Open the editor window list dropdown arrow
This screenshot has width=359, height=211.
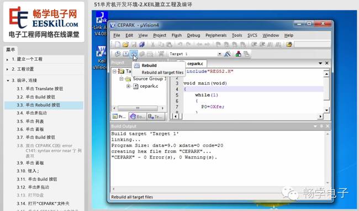(320, 63)
